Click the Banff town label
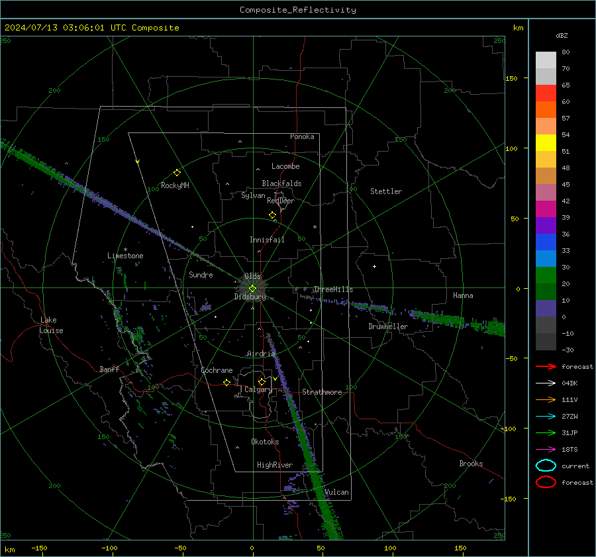This screenshot has width=596, height=557. 109,369
